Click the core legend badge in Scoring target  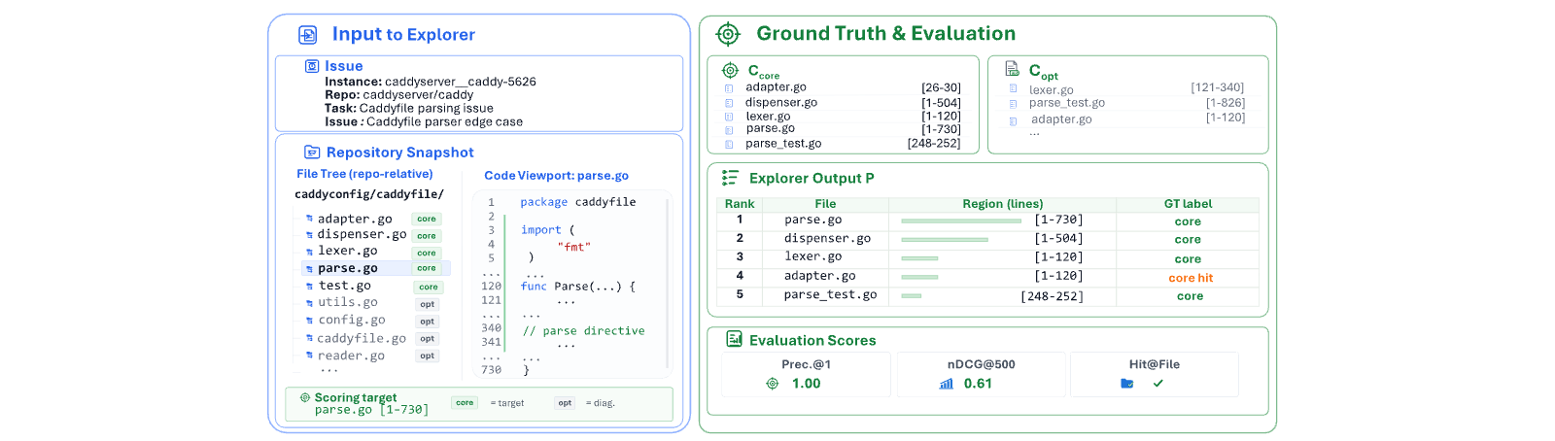point(465,402)
